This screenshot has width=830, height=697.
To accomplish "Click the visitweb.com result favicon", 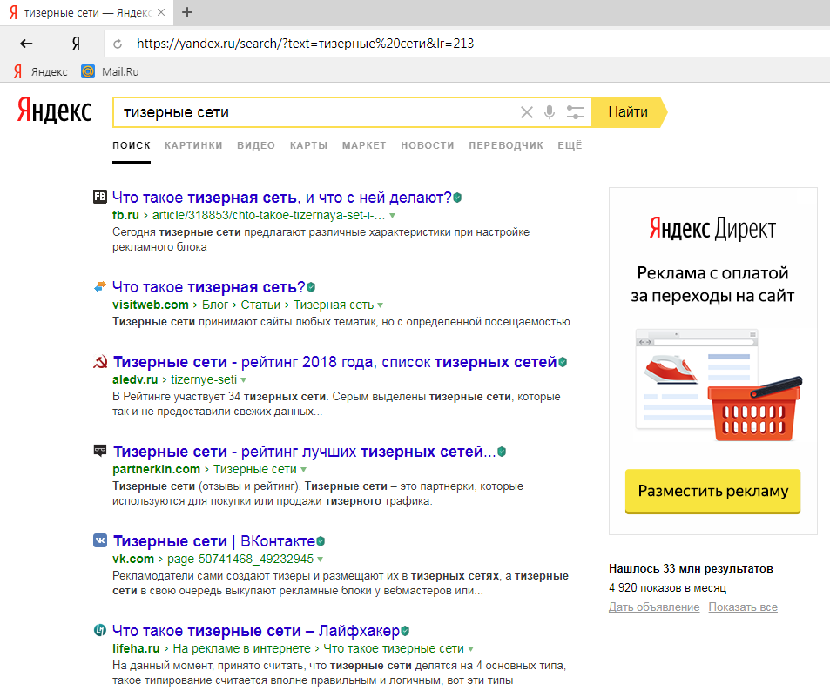I will tap(100, 286).
